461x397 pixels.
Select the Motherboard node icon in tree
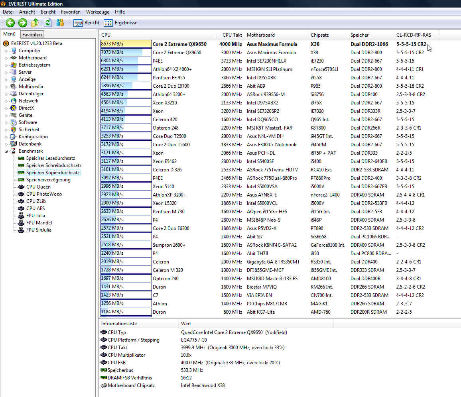14,58
